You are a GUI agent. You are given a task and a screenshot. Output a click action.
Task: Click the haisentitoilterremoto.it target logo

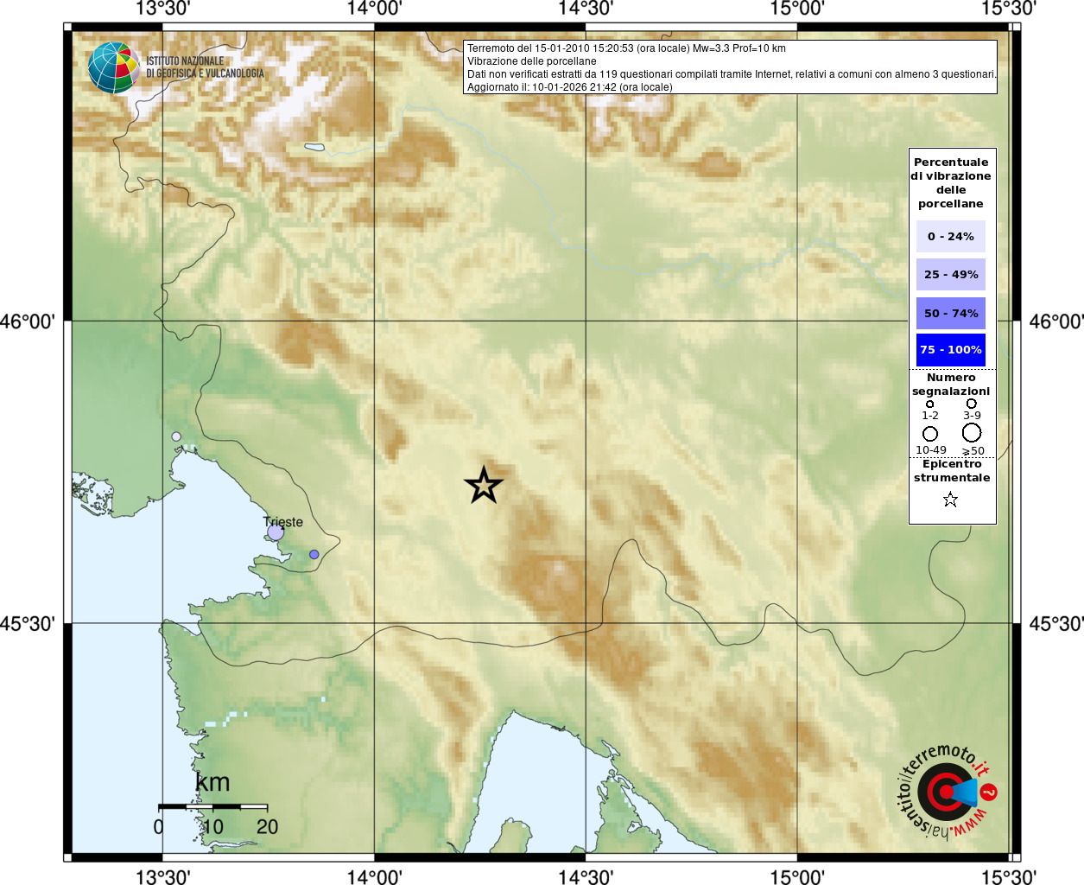[947, 791]
